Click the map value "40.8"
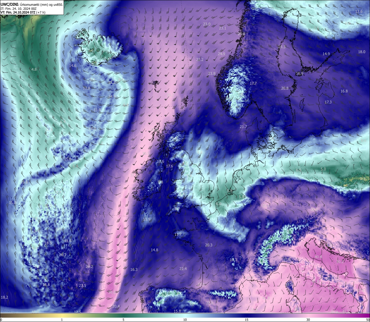 (x=318, y=257)
